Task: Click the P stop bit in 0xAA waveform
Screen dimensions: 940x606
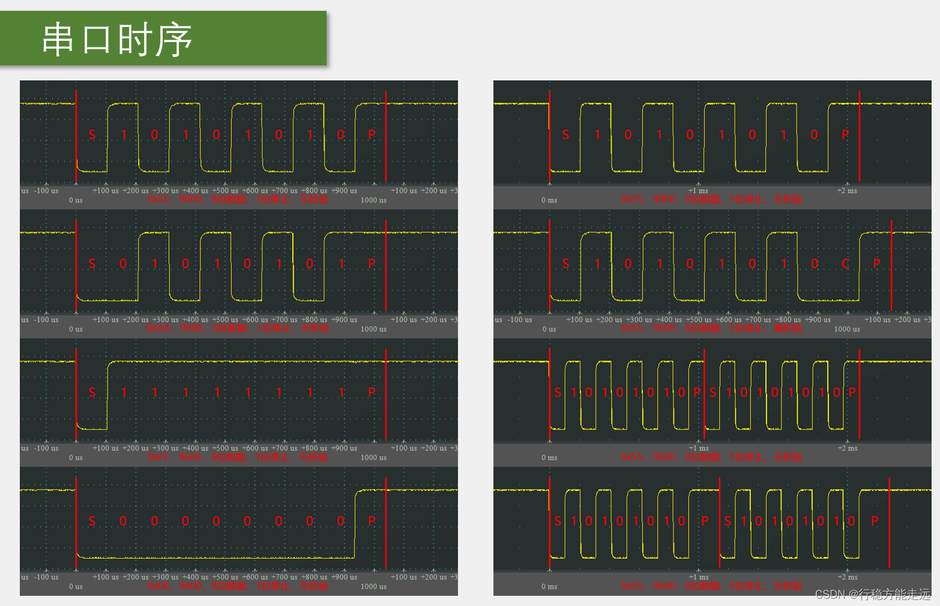Action: click(372, 263)
